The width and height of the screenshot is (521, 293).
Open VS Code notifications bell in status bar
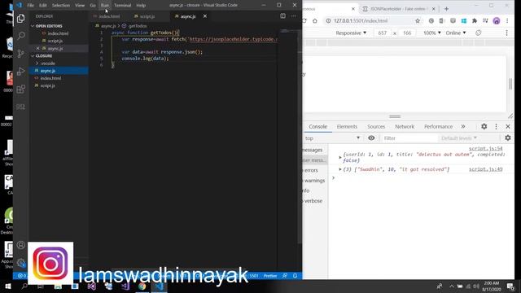pos(295,276)
